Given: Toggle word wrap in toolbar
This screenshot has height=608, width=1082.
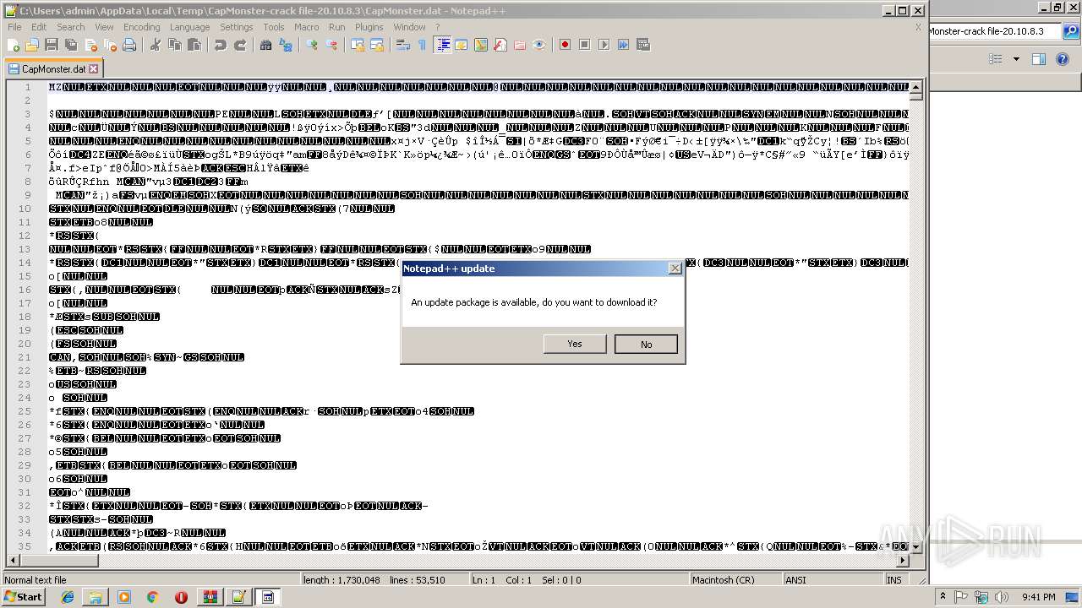Looking at the screenshot, I should click(x=403, y=45).
